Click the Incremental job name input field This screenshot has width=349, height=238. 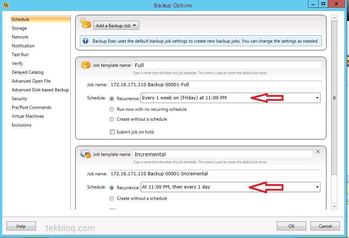(215, 173)
